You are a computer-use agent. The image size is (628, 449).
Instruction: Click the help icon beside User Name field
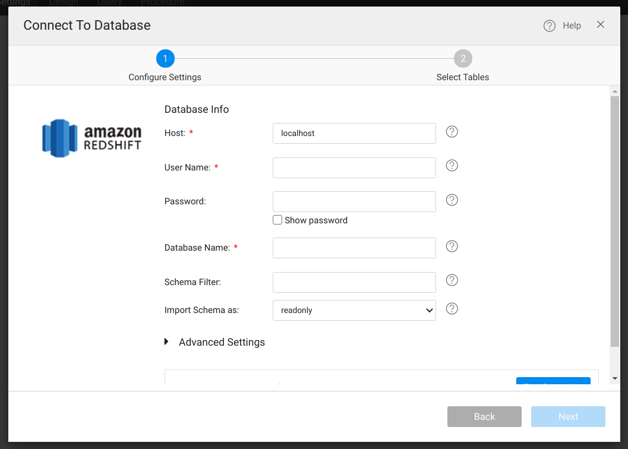[x=452, y=166]
